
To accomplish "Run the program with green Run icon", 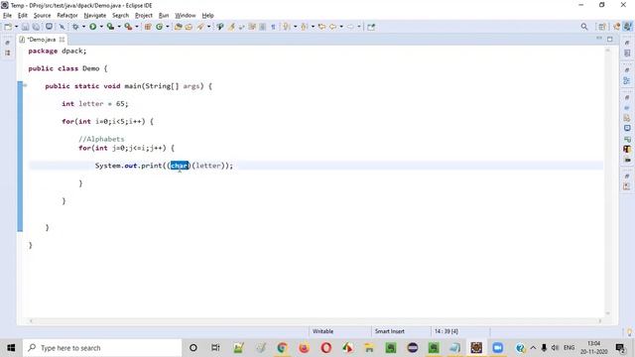I will [x=92, y=27].
